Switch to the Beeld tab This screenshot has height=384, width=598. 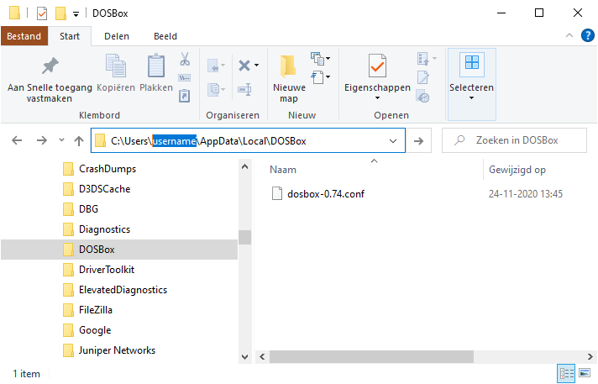pos(165,36)
